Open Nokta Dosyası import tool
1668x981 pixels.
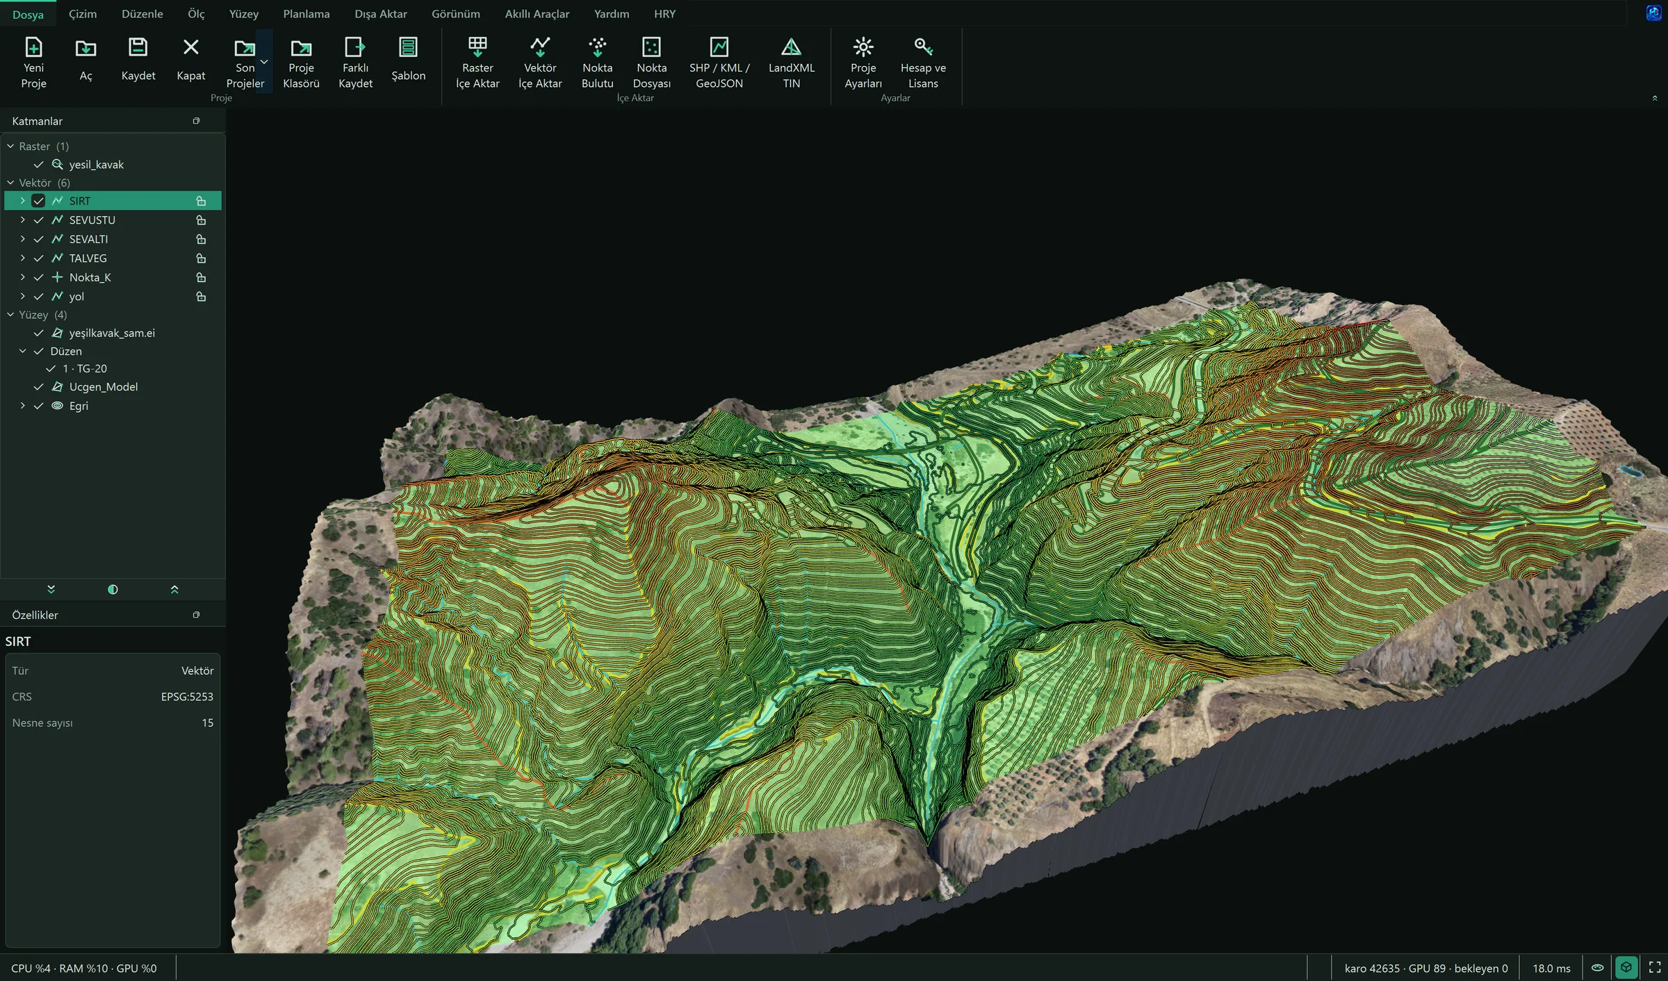click(651, 63)
